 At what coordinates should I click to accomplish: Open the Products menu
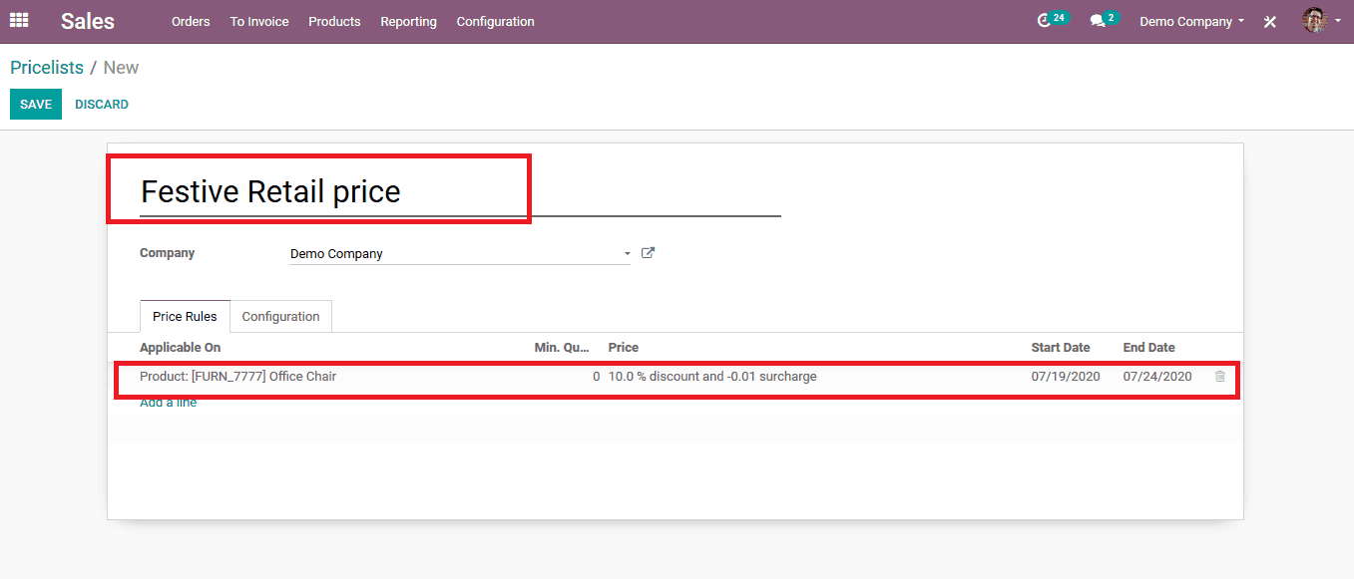click(x=334, y=21)
